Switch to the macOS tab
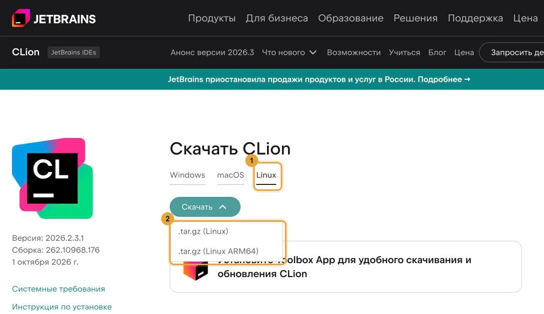The height and width of the screenshot is (314, 544). coord(231,175)
